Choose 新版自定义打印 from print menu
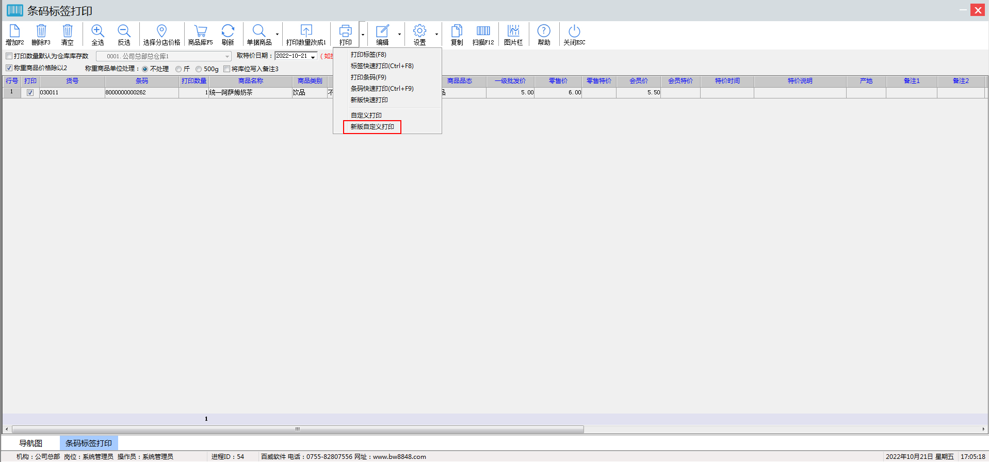 pyautogui.click(x=372, y=127)
